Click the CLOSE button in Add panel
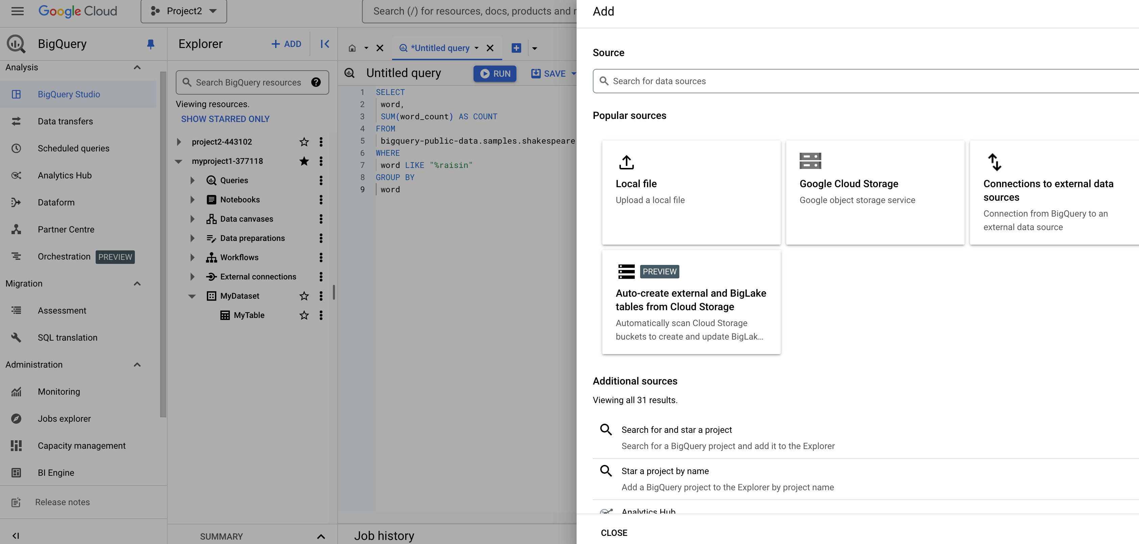This screenshot has width=1139, height=544. tap(614, 531)
